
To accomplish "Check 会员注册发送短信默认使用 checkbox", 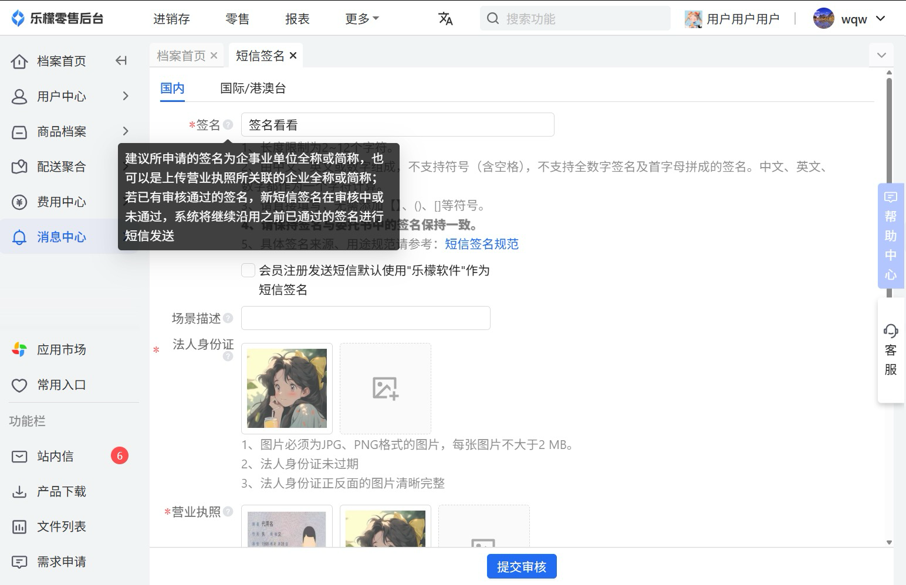I will [x=248, y=270].
